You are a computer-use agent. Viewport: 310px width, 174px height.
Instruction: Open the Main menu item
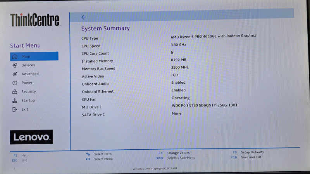(34, 56)
